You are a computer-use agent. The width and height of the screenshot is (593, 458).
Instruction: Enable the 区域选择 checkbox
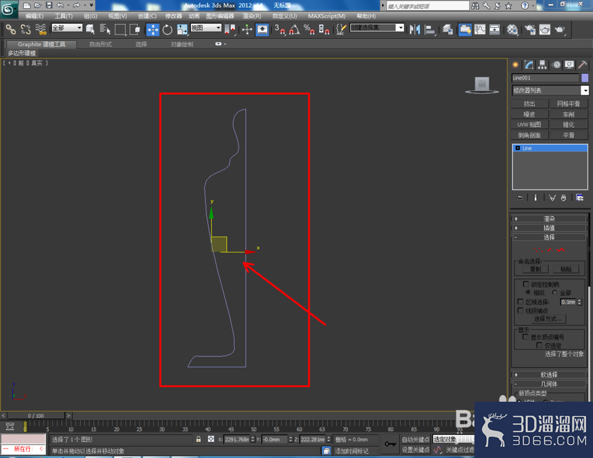point(521,302)
